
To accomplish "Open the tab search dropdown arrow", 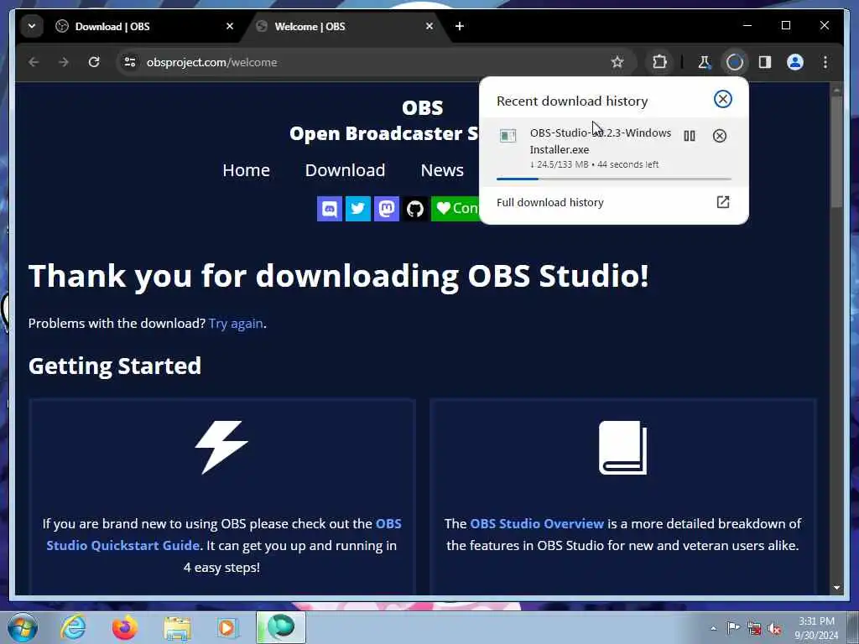I will [x=32, y=26].
